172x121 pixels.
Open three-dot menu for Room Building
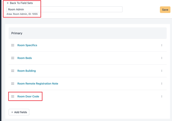pyautogui.click(x=162, y=71)
